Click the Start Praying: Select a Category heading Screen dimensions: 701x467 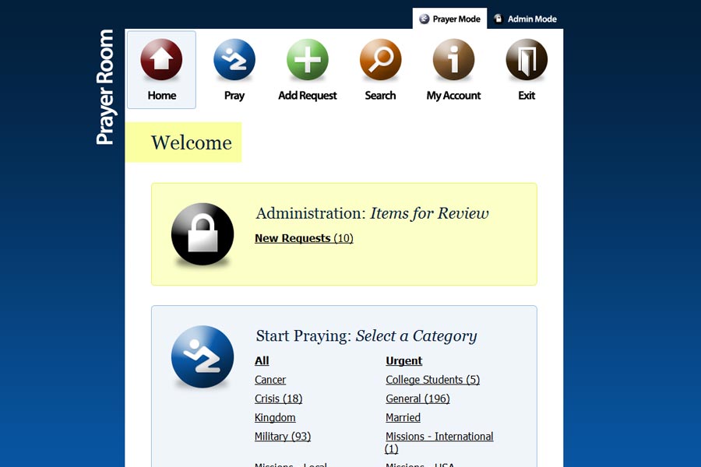tap(366, 335)
